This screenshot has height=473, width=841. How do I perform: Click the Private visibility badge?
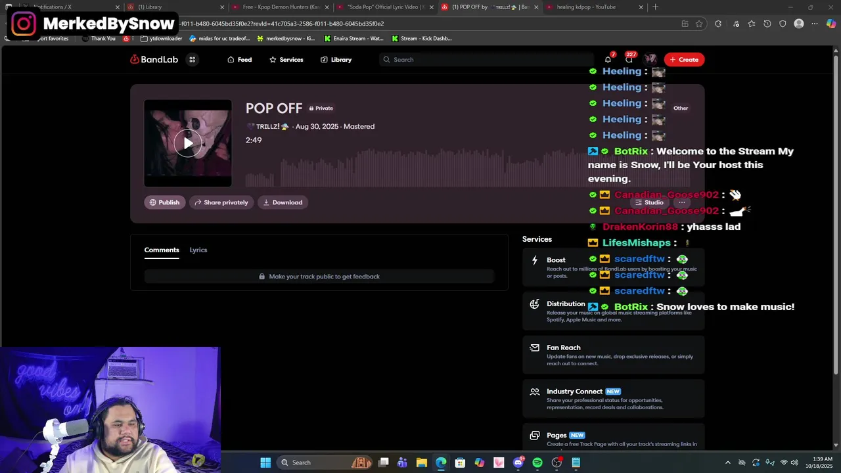tap(321, 108)
